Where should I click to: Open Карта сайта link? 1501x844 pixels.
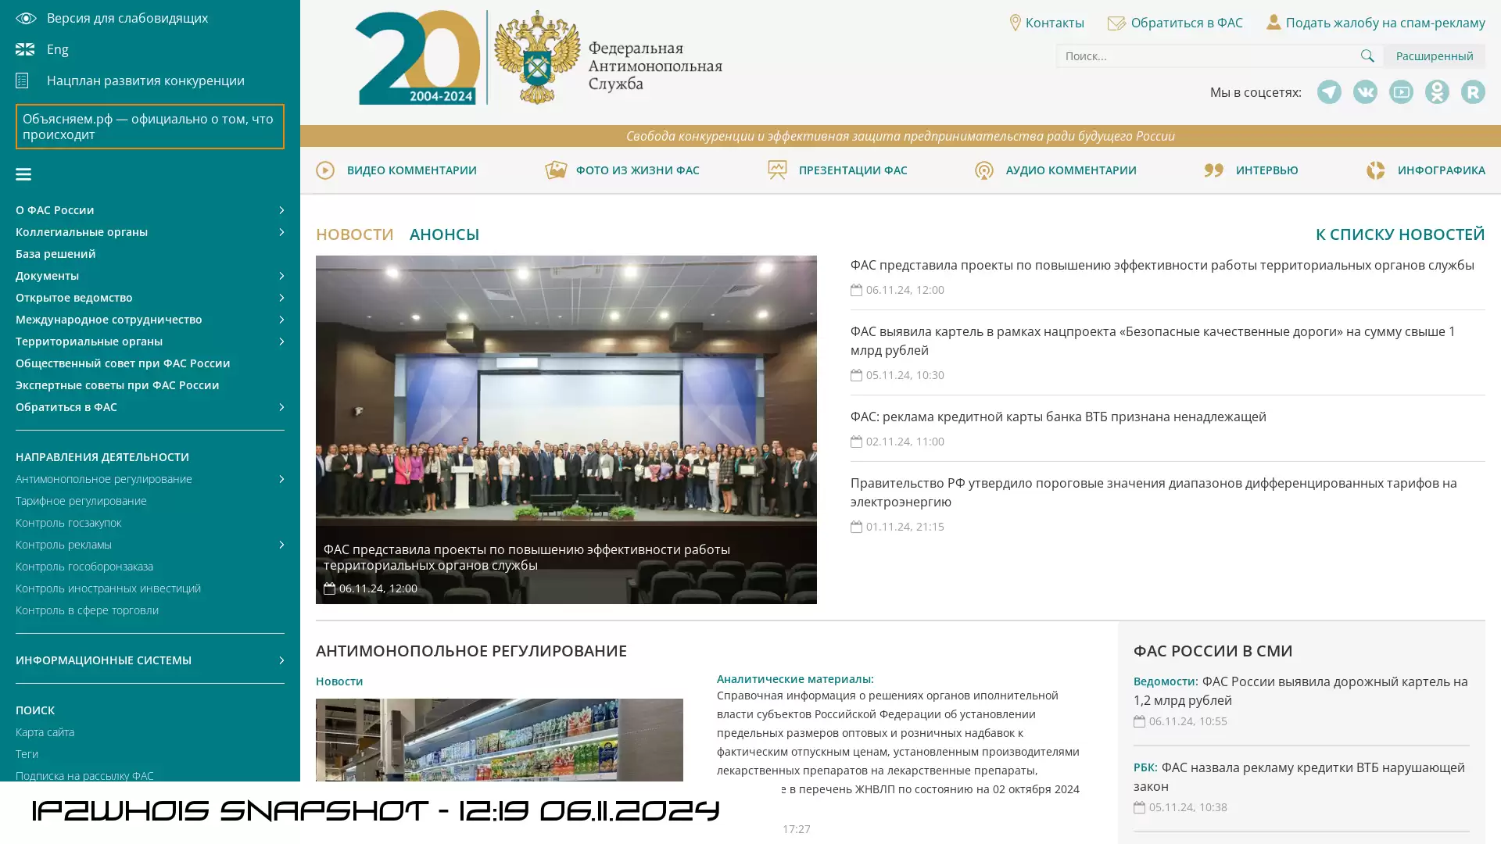click(45, 732)
